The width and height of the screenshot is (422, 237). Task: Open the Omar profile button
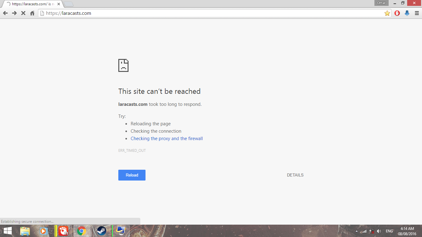[382, 3]
